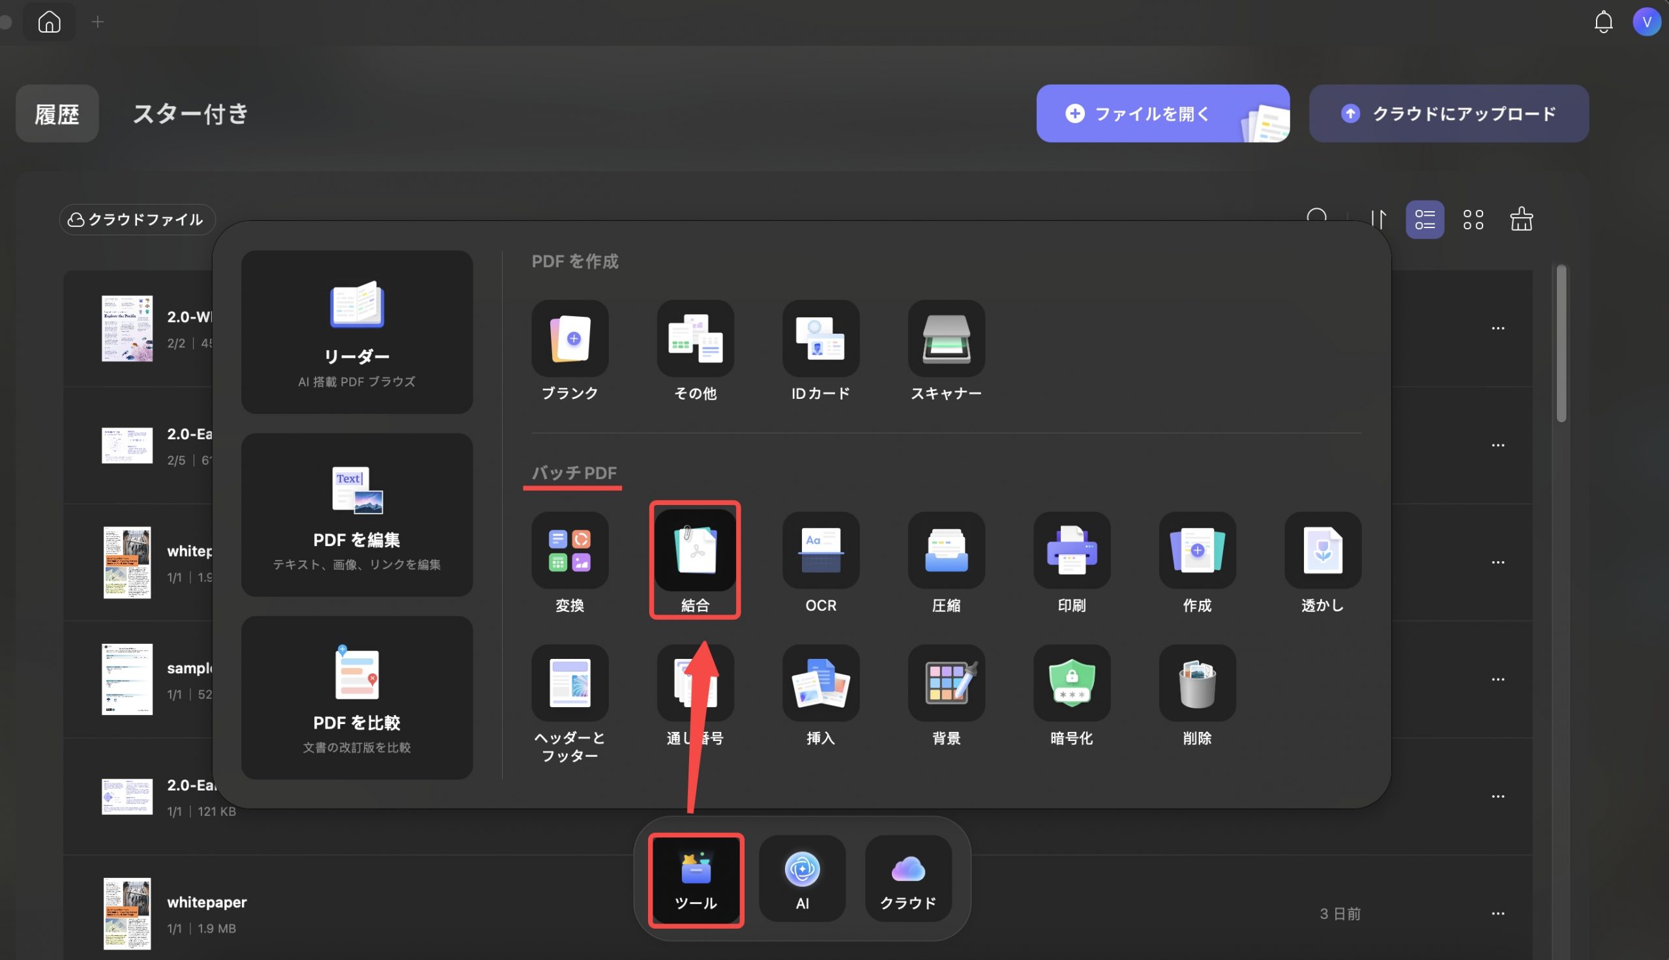This screenshot has width=1669, height=960.
Task: Open the スキャナー scanner tool
Action: tap(946, 339)
